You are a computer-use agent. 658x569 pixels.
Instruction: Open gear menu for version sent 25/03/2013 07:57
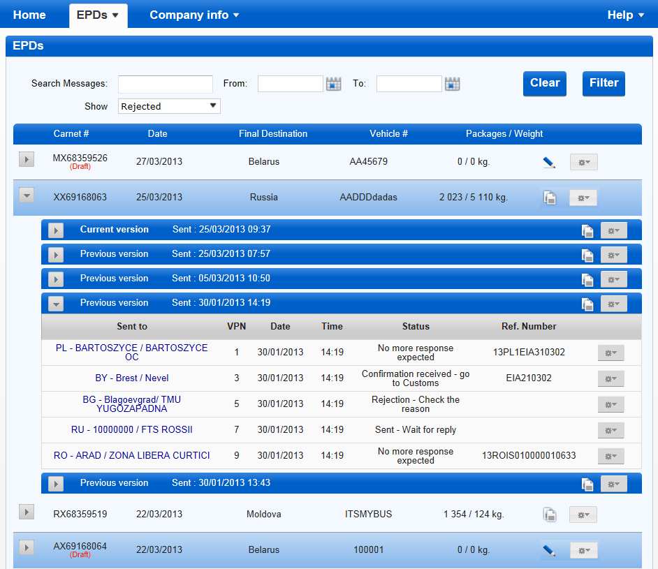613,255
